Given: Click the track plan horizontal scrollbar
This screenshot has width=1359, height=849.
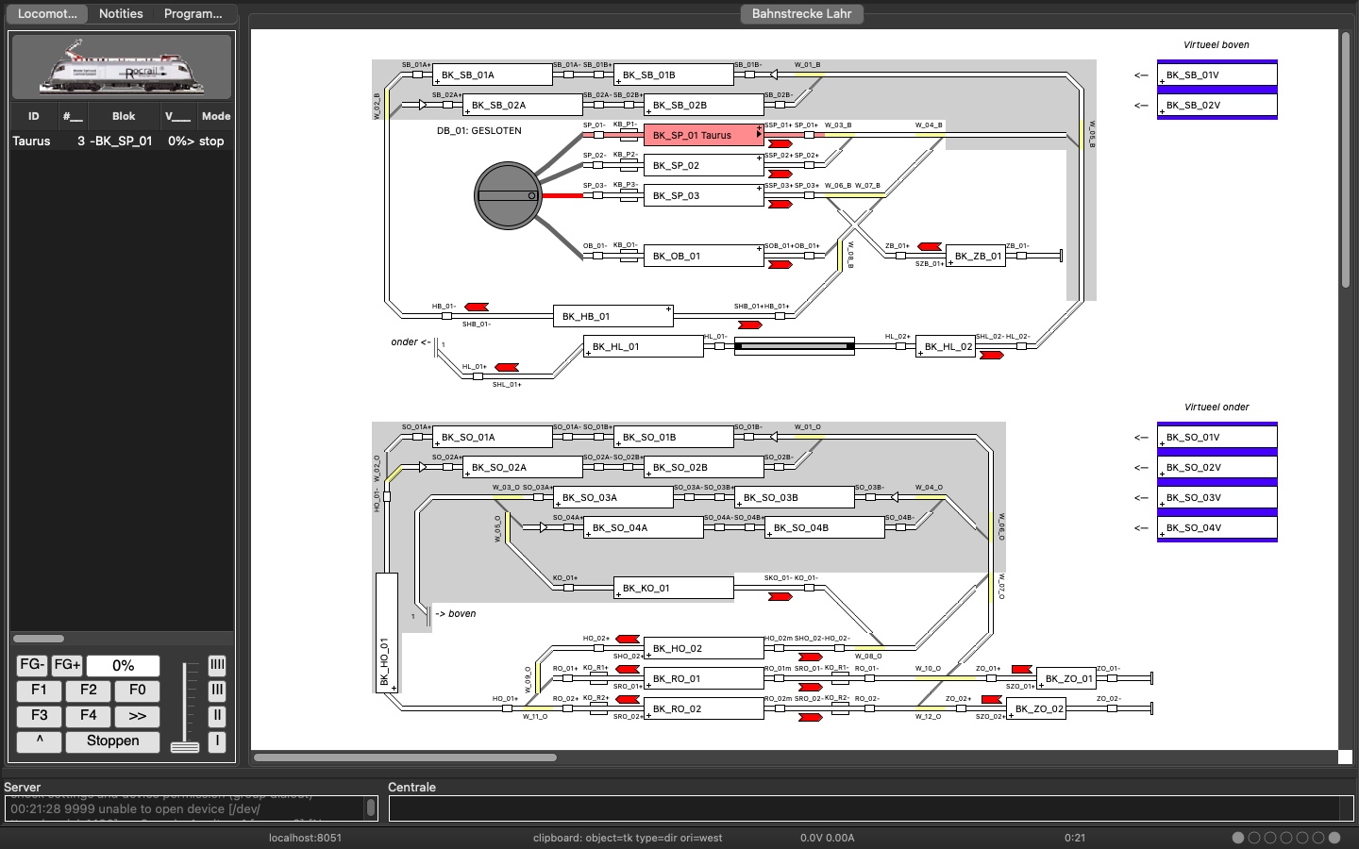Looking at the screenshot, I should [x=406, y=757].
